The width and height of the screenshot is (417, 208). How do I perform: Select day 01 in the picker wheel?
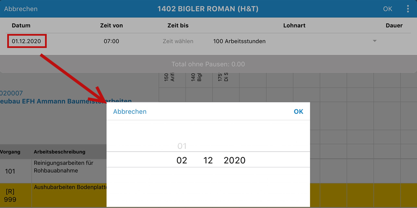click(182, 146)
